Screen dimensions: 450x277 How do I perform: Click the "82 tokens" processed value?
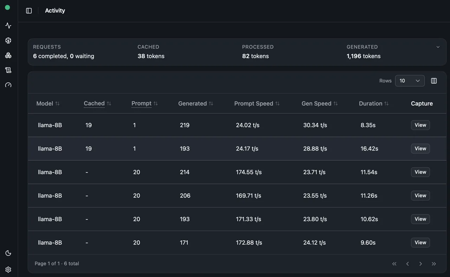click(255, 56)
